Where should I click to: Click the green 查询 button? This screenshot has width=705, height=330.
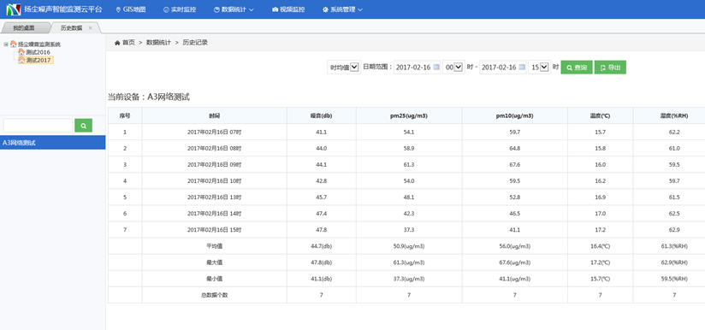click(577, 68)
